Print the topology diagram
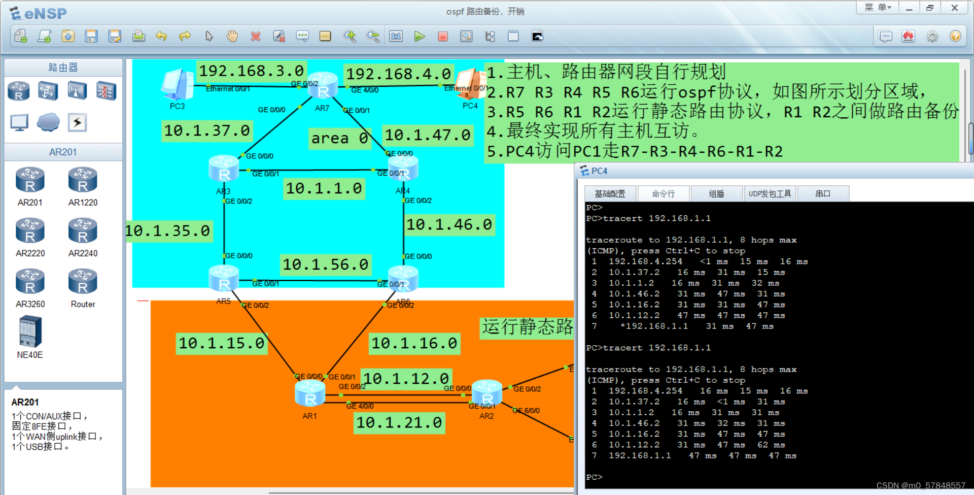 click(138, 36)
